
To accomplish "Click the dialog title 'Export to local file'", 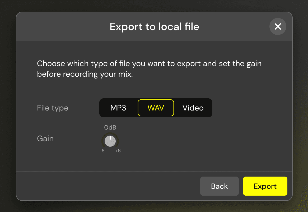I will pos(154,26).
